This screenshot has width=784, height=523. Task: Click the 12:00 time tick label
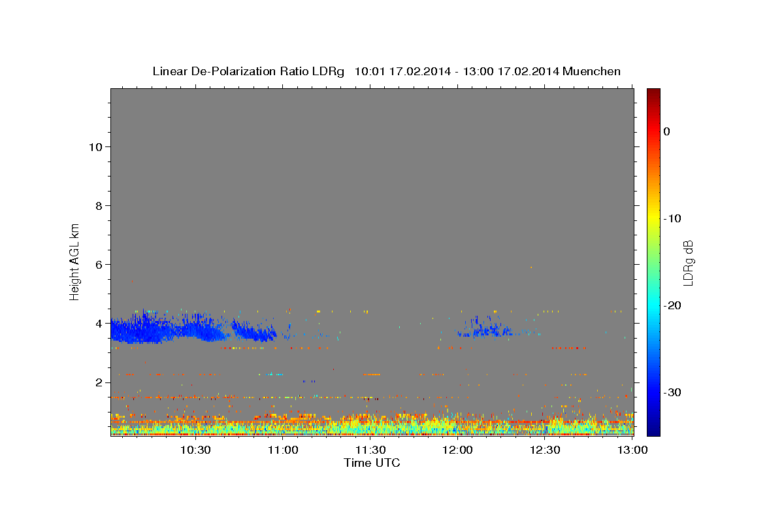click(458, 450)
